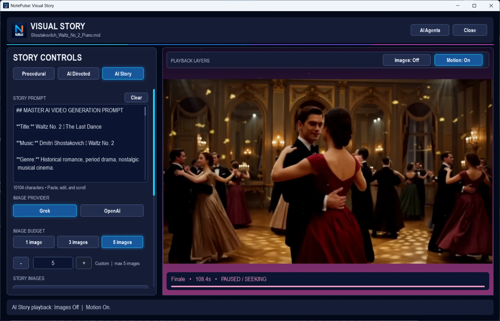Click the status bar 'AI Story playback' message
The image size is (500, 321).
[x=61, y=307]
